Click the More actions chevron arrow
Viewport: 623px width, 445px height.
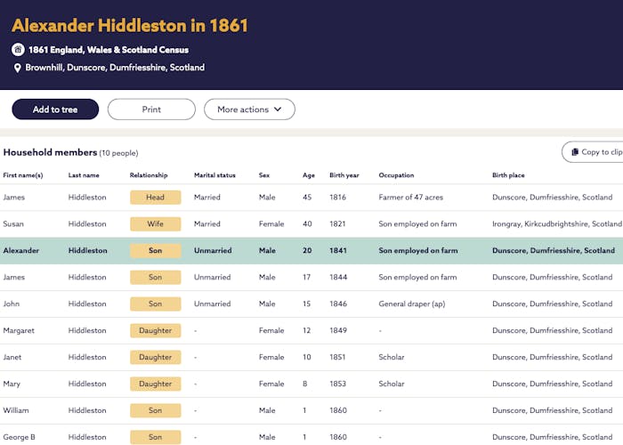278,109
